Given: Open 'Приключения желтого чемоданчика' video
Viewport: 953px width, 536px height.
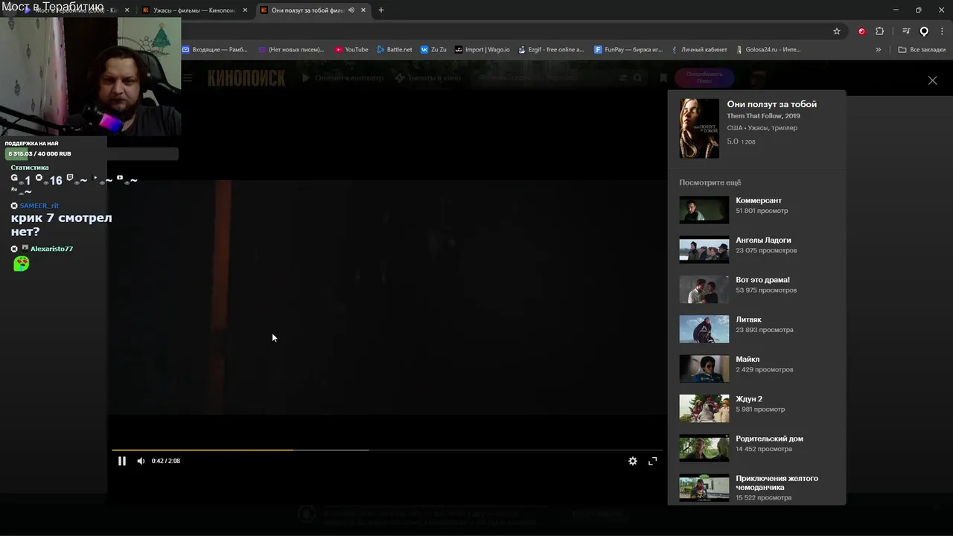Looking at the screenshot, I should (x=704, y=488).
